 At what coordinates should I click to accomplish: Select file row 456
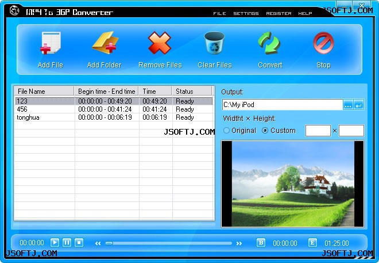click(114, 109)
